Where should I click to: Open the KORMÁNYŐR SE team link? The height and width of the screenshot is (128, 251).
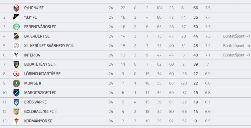click(x=38, y=121)
